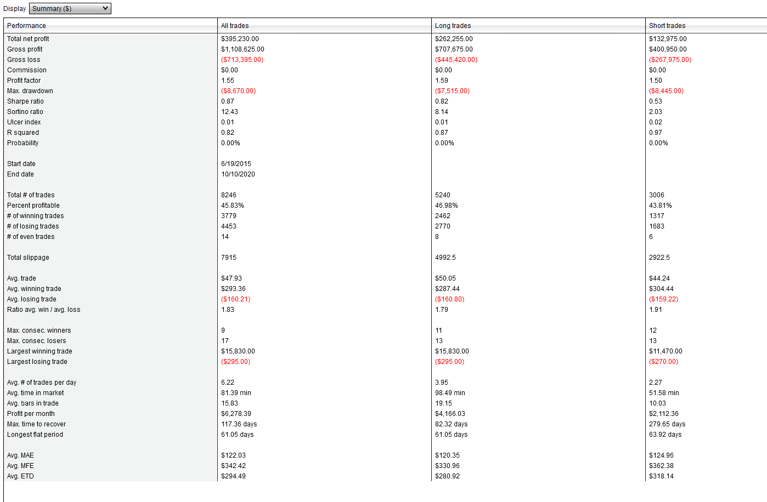Select Avg. losing trade ($160.21)
The height and width of the screenshot is (502, 767).
tap(236, 299)
